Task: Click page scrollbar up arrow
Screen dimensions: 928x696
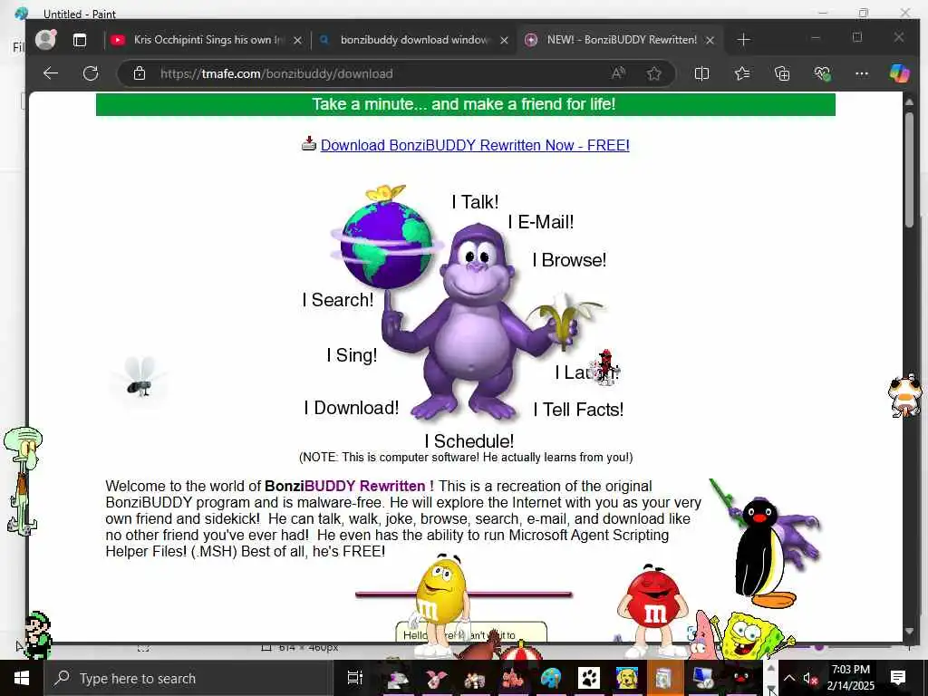Action: pyautogui.click(x=909, y=101)
